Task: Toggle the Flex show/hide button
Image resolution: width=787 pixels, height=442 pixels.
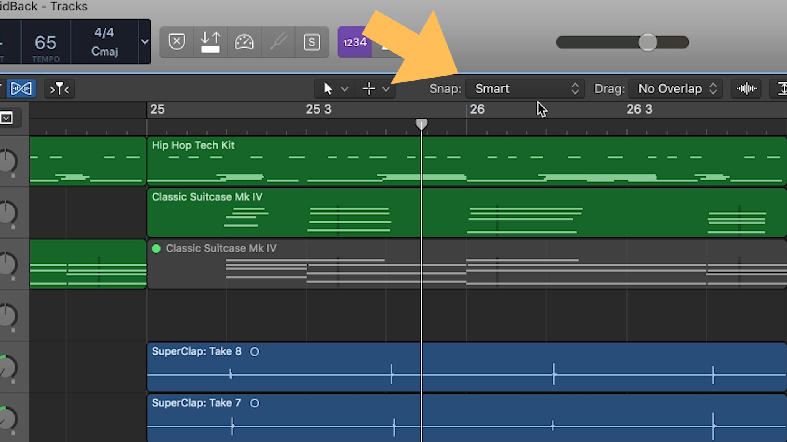Action: click(x=21, y=89)
